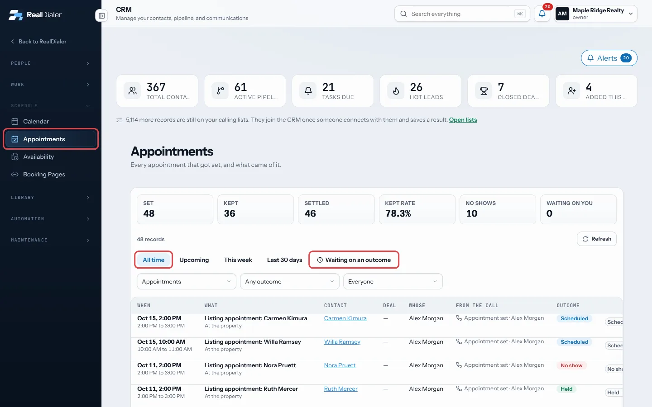Click the Availability clock-calendar icon in the sidebar
652x407 pixels.
[15, 156]
